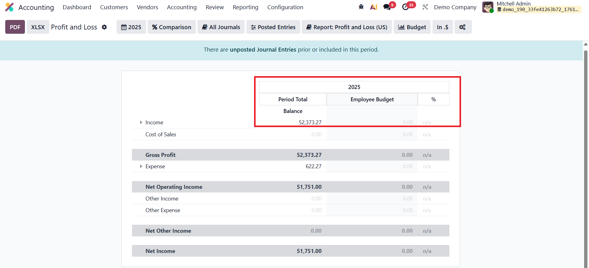Open the report settings gear beside title

(105, 27)
